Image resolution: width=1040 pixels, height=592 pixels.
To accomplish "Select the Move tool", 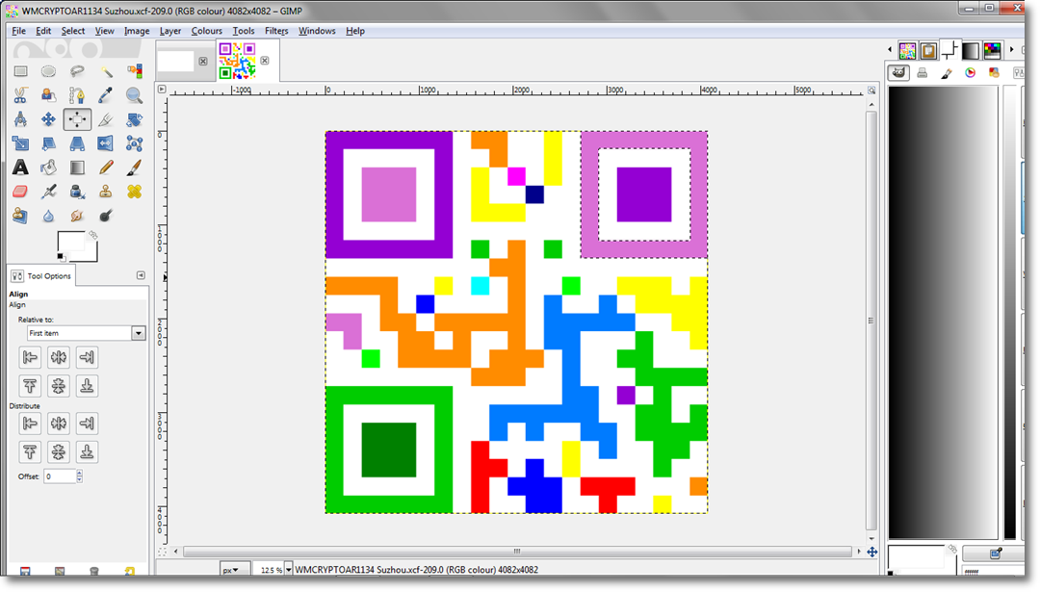I will [48, 119].
